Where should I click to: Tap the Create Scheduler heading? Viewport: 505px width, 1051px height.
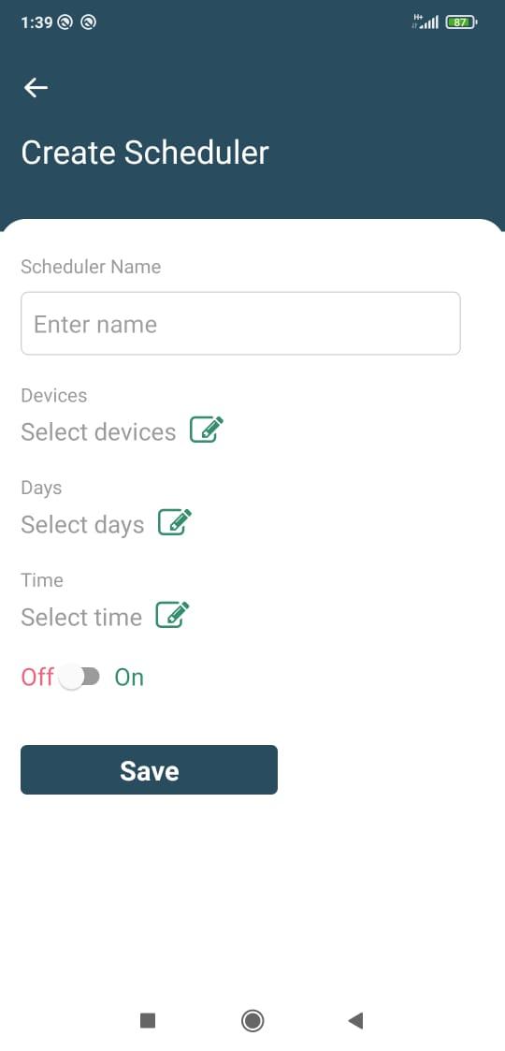145,153
